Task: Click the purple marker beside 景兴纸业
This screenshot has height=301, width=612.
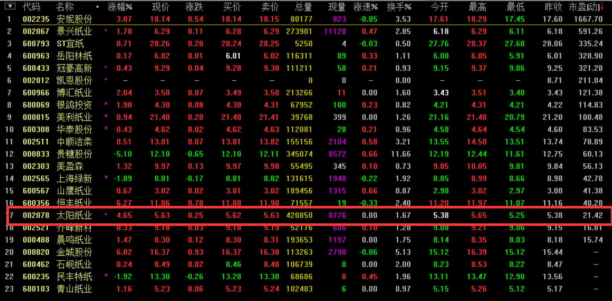Action: click(x=106, y=30)
